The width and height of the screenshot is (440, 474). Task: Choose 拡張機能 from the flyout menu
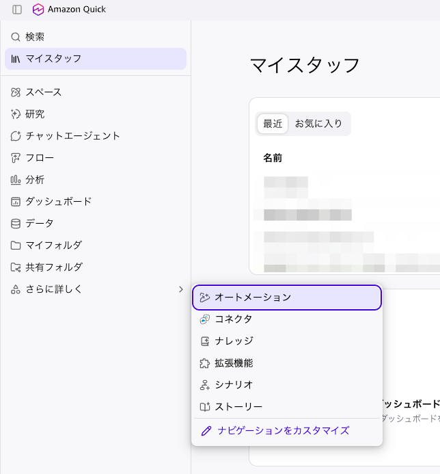(x=287, y=363)
